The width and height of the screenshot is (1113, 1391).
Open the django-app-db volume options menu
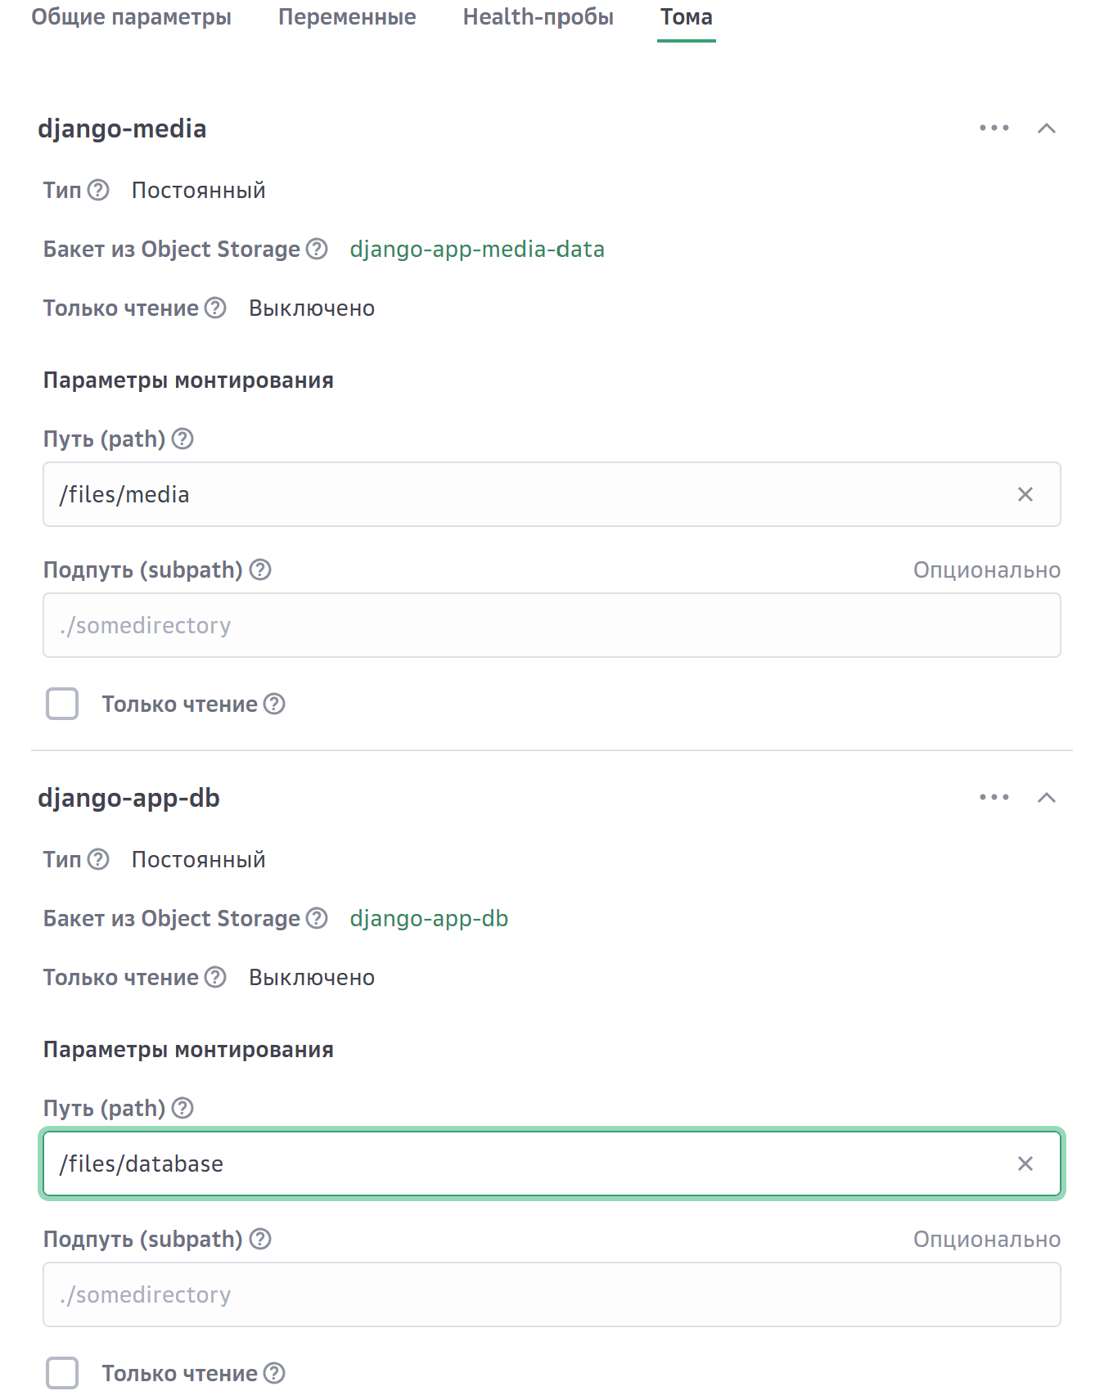pyautogui.click(x=994, y=798)
